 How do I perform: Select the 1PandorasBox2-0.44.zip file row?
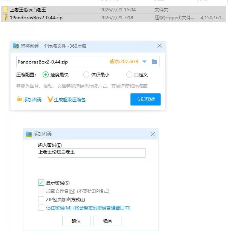[113, 18]
